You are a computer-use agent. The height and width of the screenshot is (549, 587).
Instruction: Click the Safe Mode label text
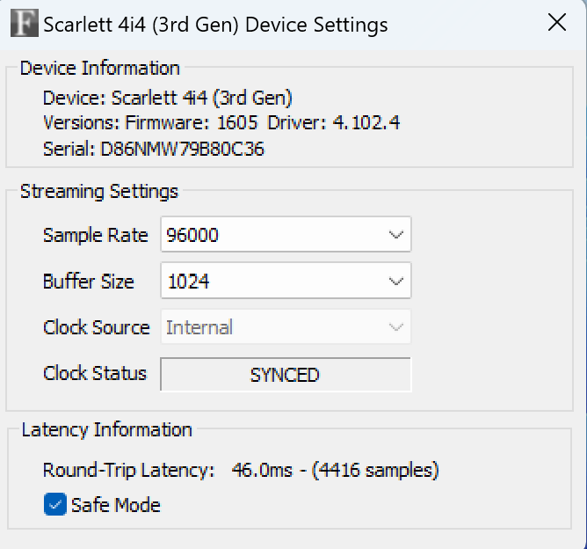click(x=116, y=505)
